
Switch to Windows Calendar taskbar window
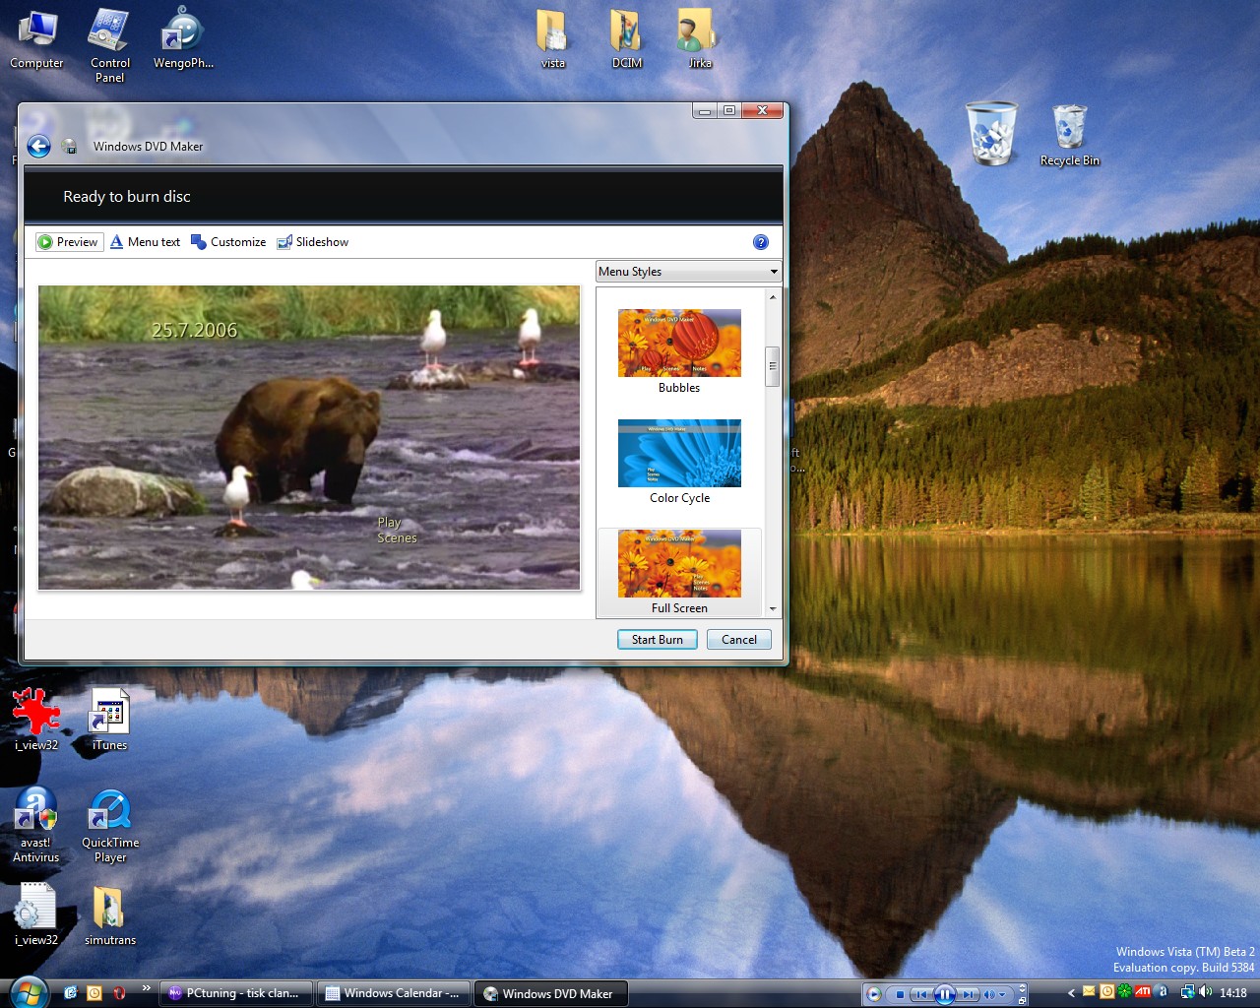tap(394, 993)
